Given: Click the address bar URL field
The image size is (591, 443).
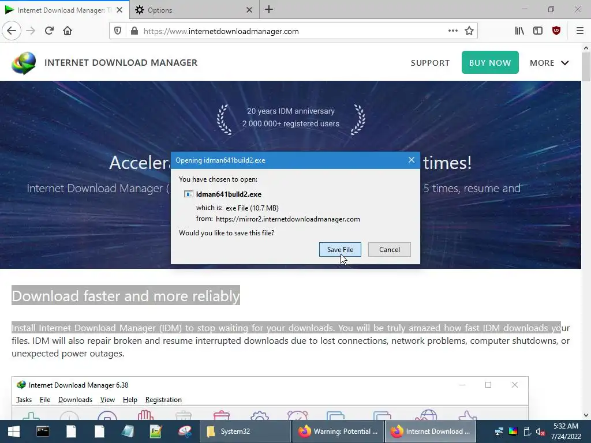Looking at the screenshot, I should (x=293, y=31).
